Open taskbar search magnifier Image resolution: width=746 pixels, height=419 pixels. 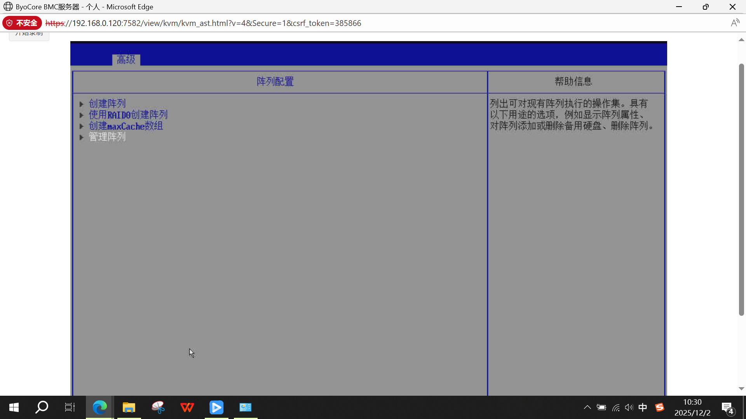pos(42,407)
